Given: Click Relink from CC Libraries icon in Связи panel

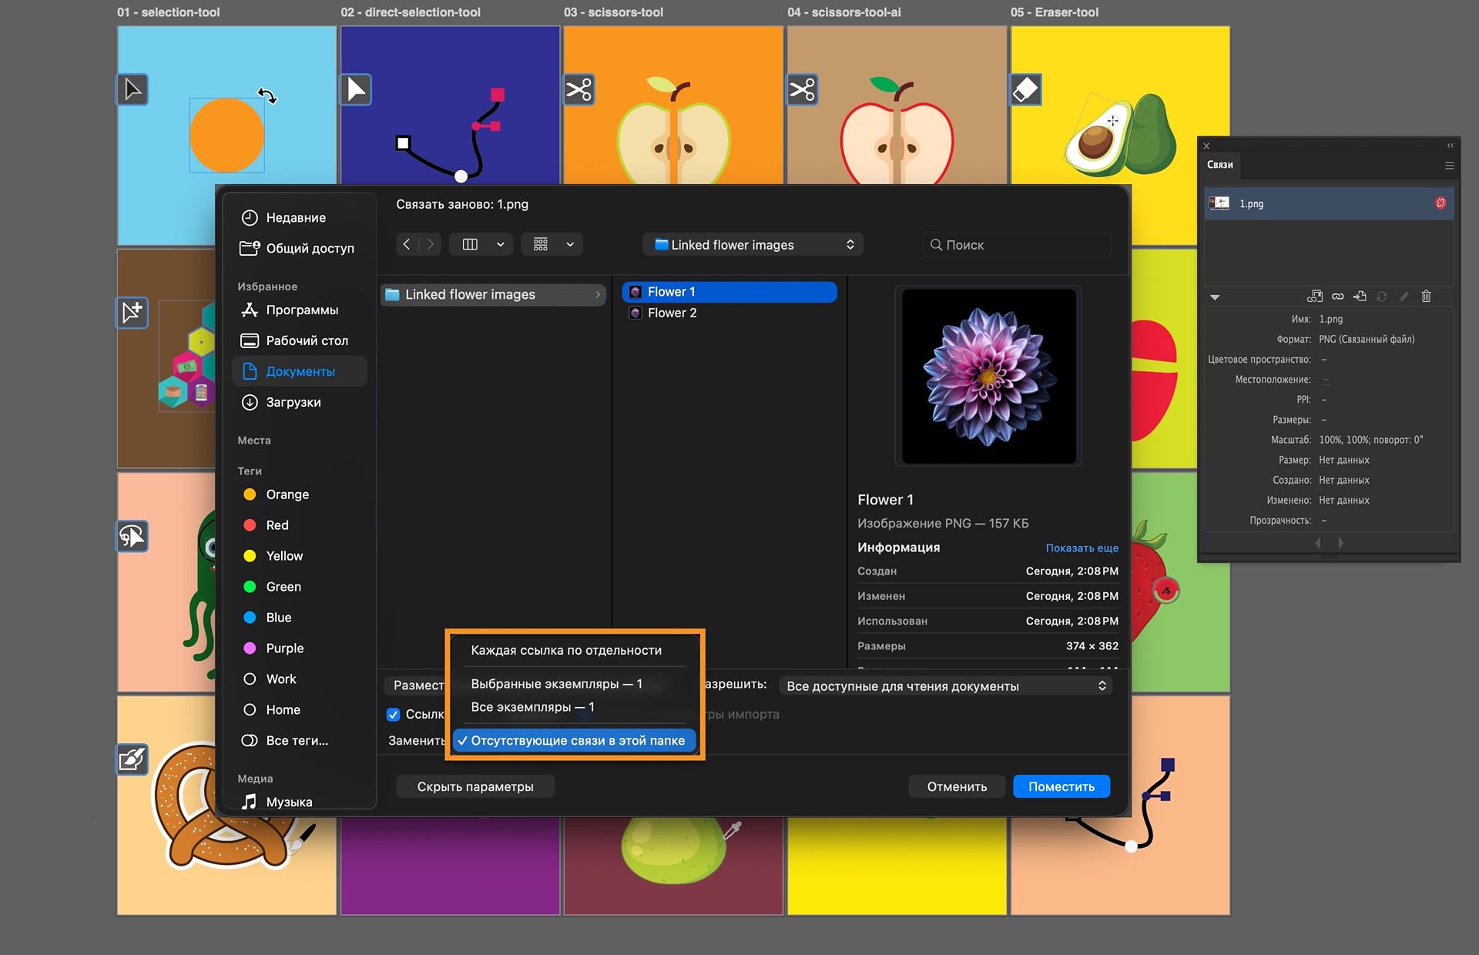Looking at the screenshot, I should [x=1315, y=297].
